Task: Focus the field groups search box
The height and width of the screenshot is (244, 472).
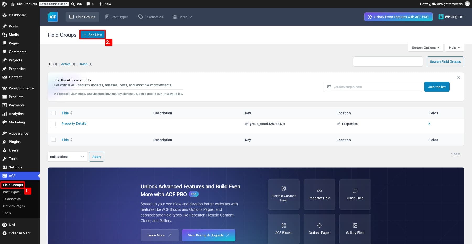Action: (x=388, y=62)
